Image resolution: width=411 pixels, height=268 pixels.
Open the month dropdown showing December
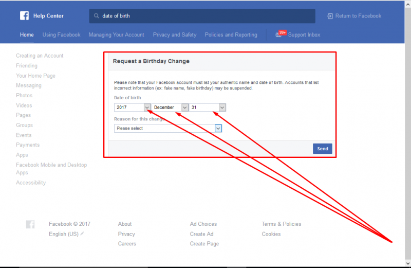coord(170,108)
